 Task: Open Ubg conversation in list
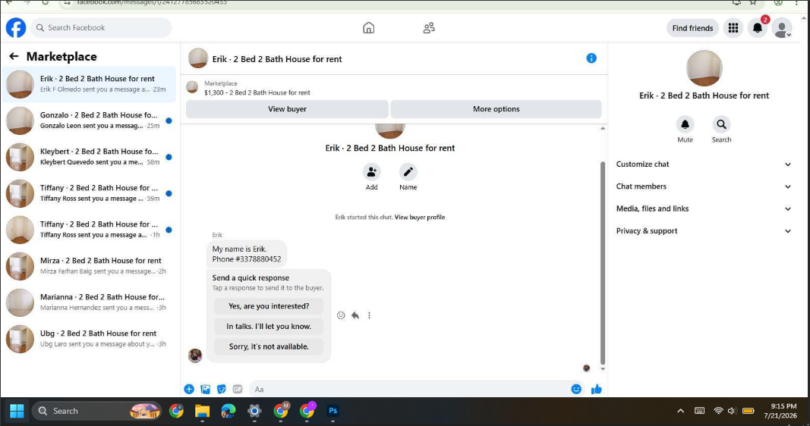click(90, 339)
